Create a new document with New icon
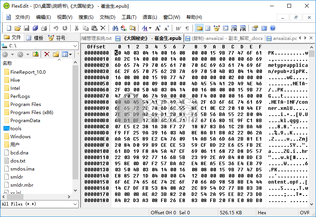Screen dimensions: 316x217 pyautogui.click(x=9, y=28)
